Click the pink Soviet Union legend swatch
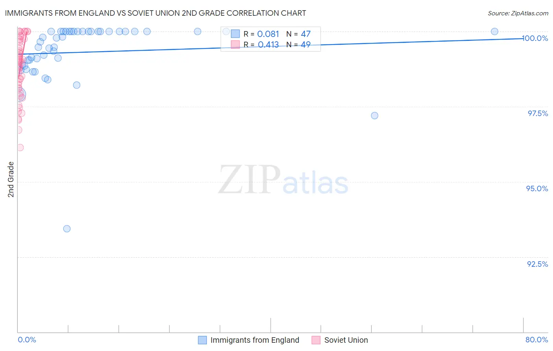The height and width of the screenshot is (351, 553). [x=316, y=340]
